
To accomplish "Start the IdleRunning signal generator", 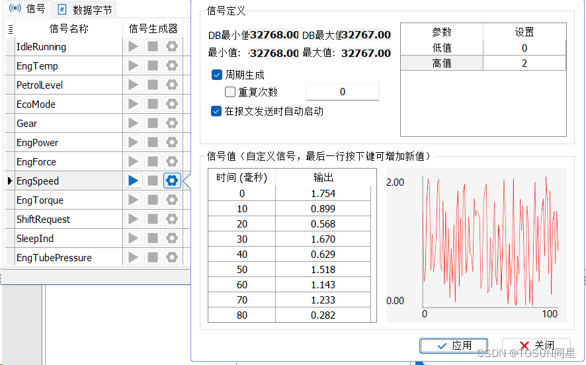I will [133, 47].
